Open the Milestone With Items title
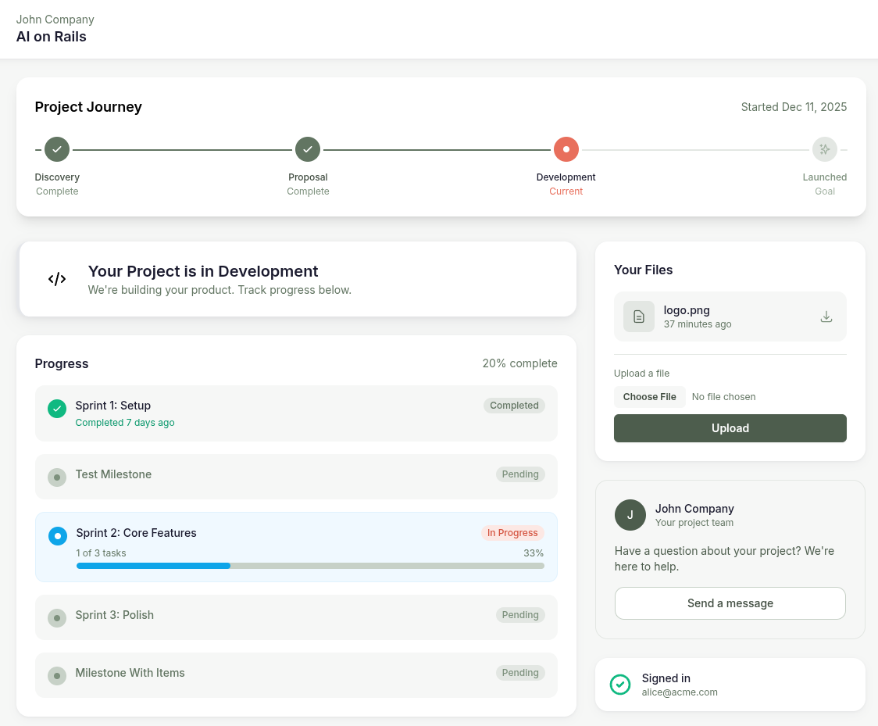The height and width of the screenshot is (726, 878). (x=130, y=673)
